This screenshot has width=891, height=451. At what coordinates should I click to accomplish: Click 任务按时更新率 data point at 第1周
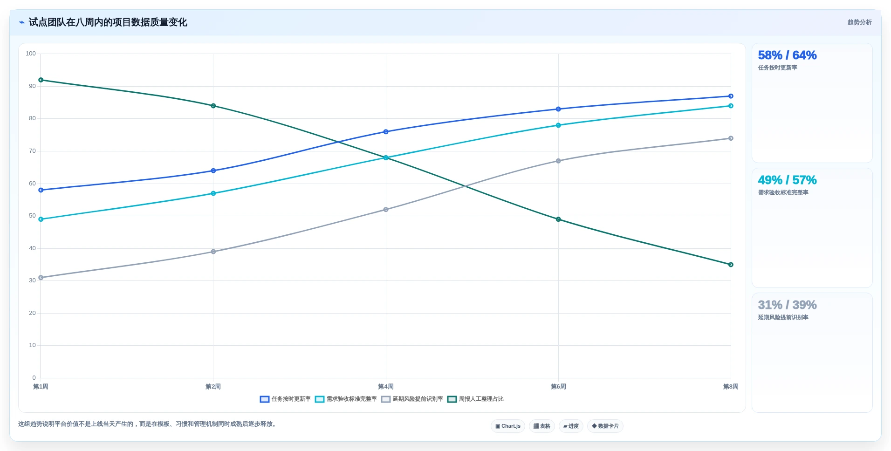coord(41,190)
